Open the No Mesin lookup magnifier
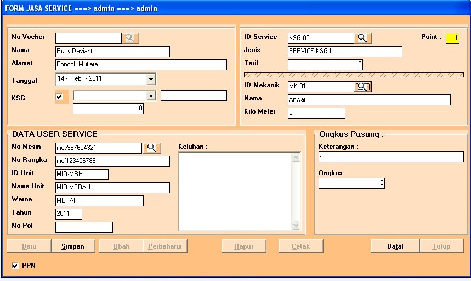This screenshot has width=471, height=281. [152, 148]
